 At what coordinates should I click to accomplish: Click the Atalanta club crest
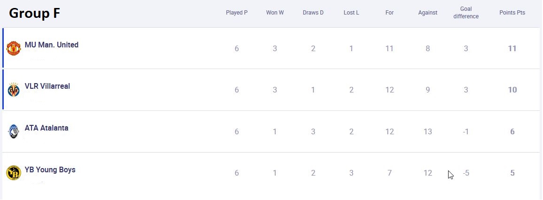point(14,131)
